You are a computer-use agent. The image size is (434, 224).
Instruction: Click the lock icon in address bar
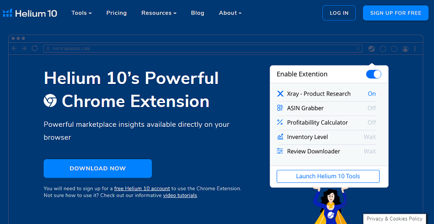48,49
